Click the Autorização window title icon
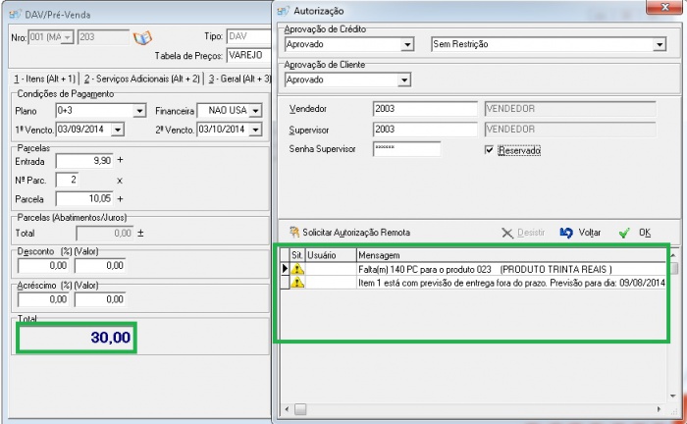687x424 pixels. (x=284, y=9)
